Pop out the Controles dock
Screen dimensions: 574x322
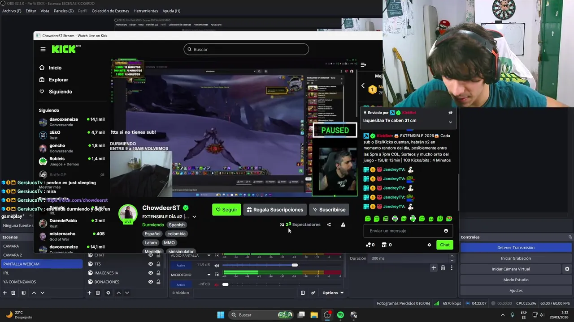[x=570, y=237]
